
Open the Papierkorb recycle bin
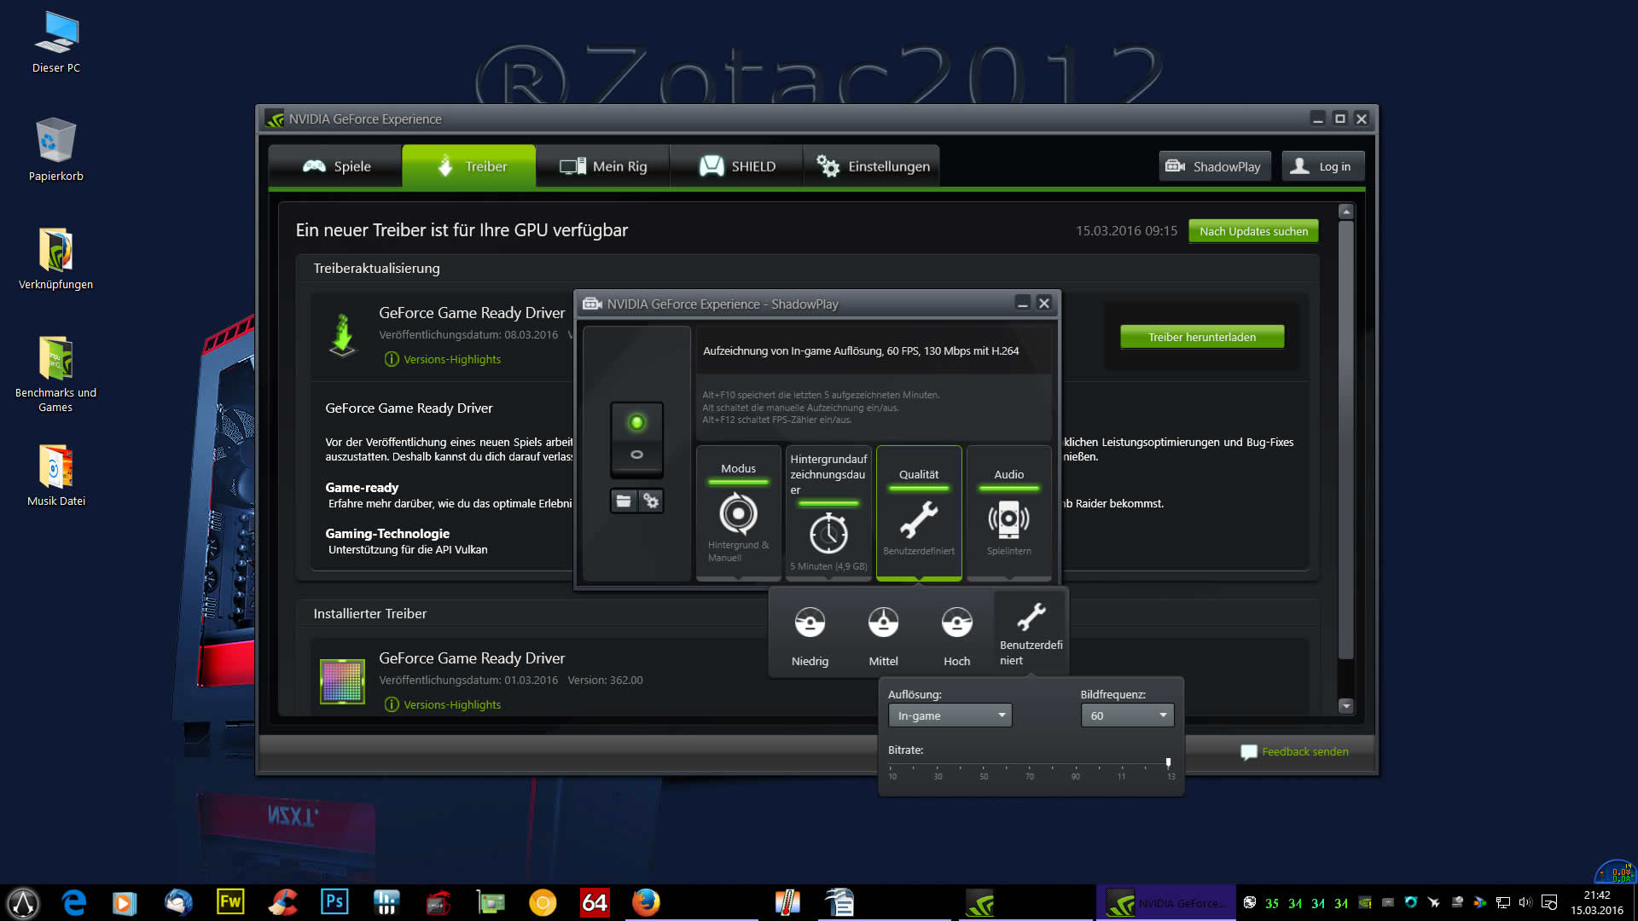tap(56, 150)
